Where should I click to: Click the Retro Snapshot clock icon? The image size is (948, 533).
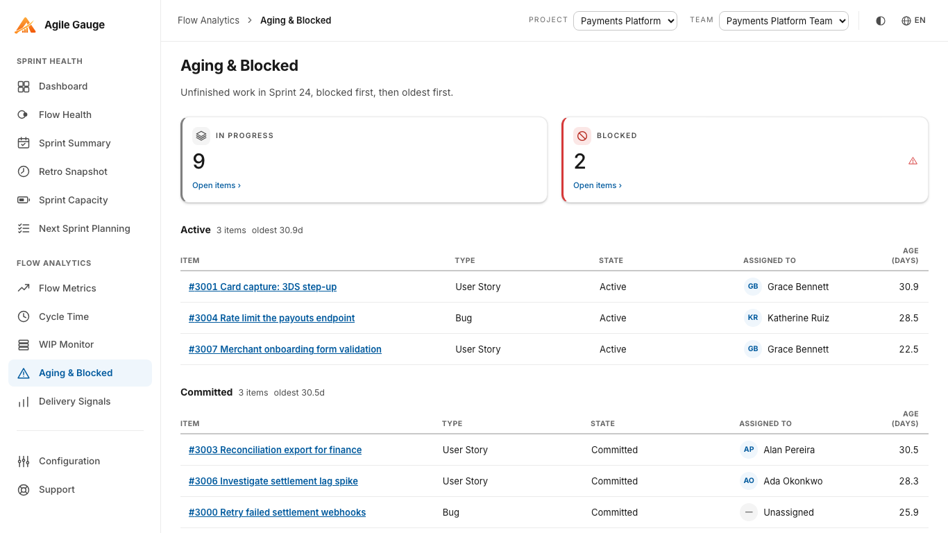24,172
